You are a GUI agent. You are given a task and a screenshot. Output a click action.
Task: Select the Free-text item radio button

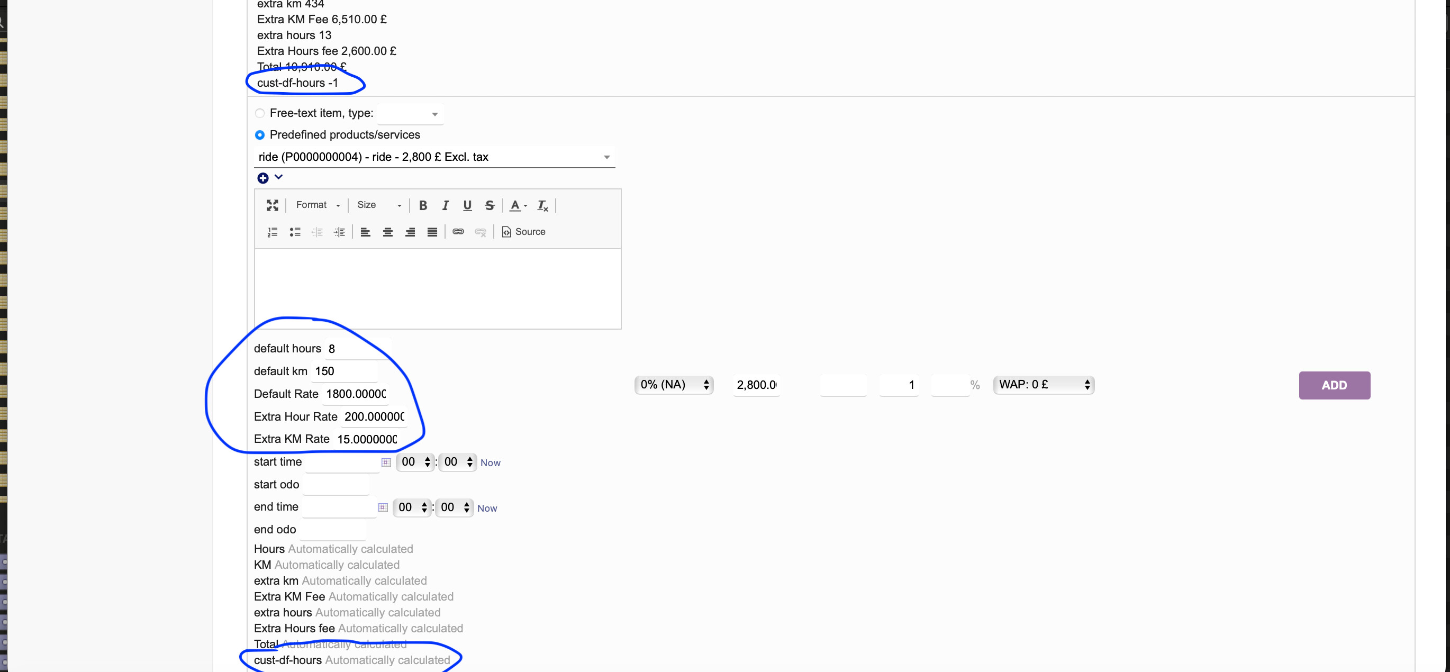point(259,113)
